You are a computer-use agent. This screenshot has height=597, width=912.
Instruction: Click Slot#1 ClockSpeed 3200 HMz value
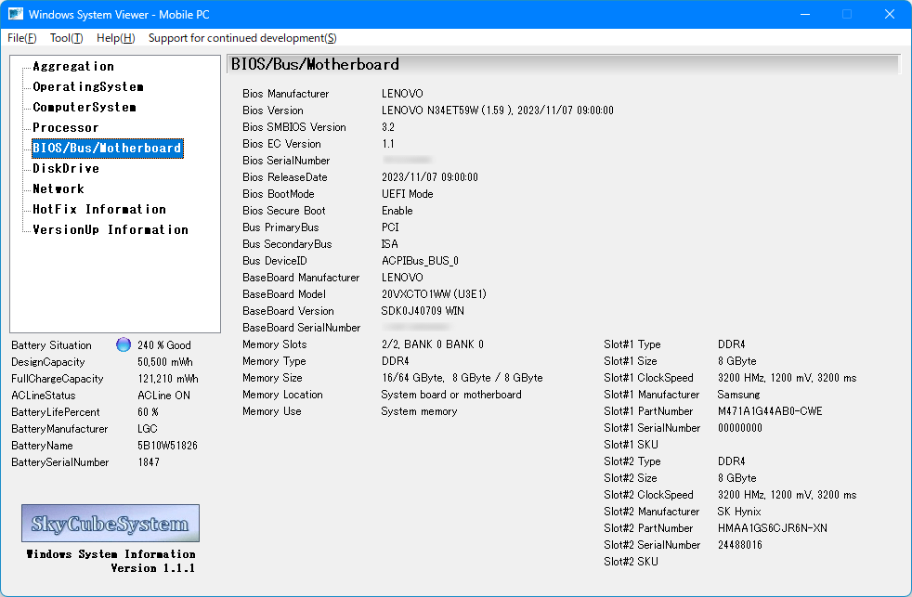tap(787, 378)
